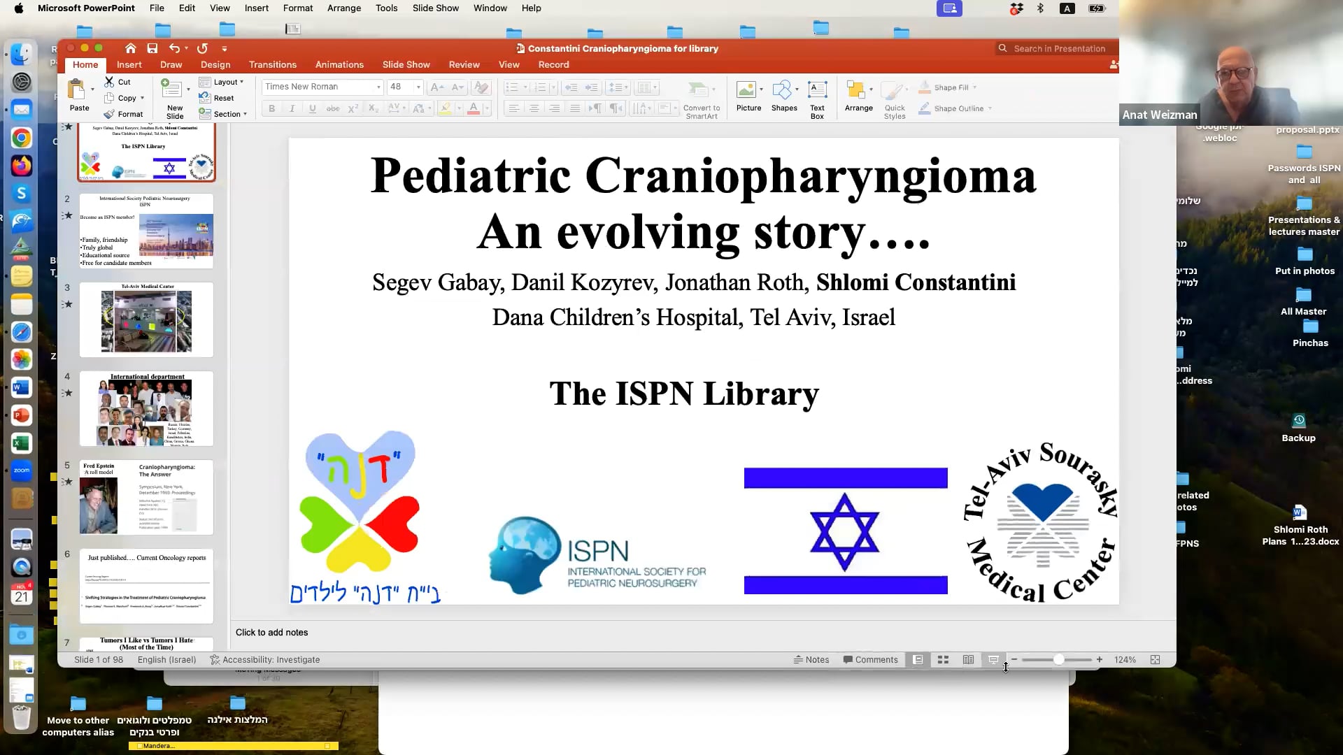Open the Arrange menu in menu bar
1343x755 pixels.
point(344,8)
